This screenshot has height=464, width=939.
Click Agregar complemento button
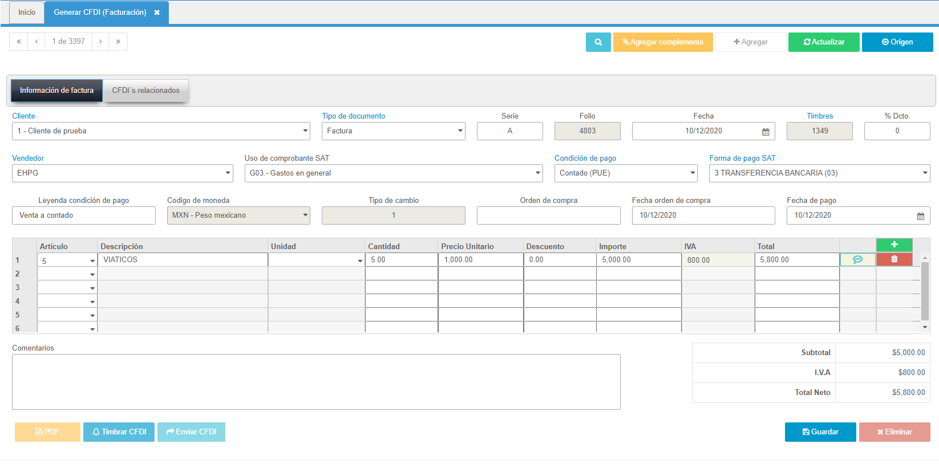pos(663,42)
